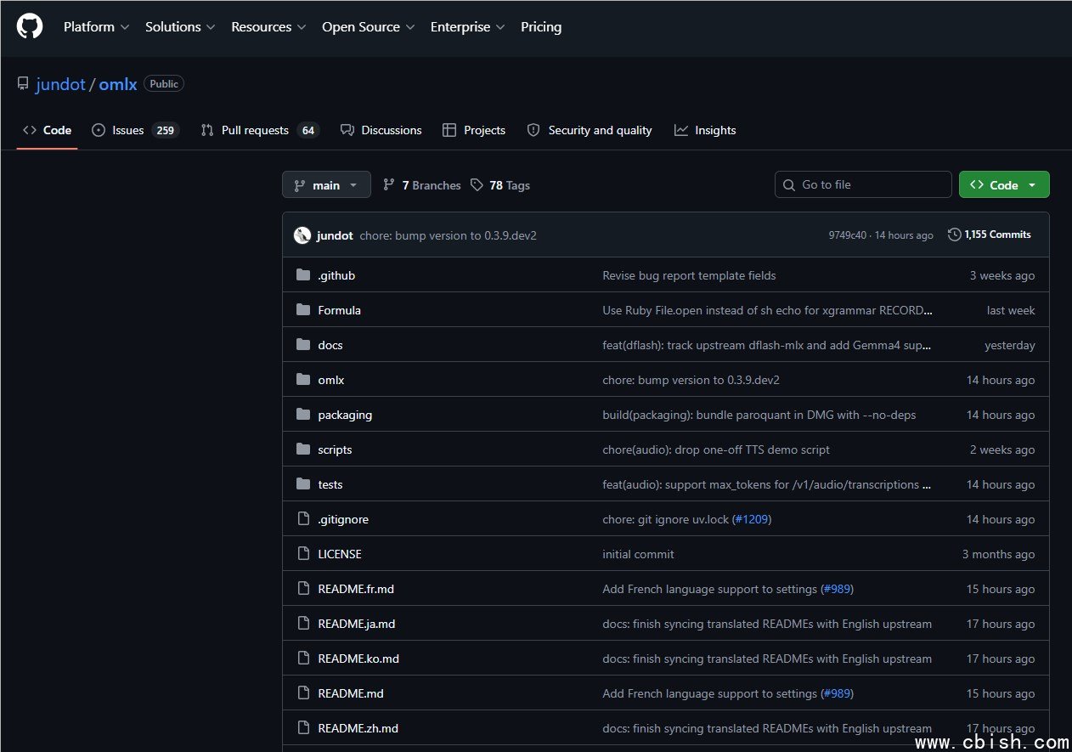Switch to the Discussions tab
Image resolution: width=1072 pixels, height=752 pixels.
point(381,130)
